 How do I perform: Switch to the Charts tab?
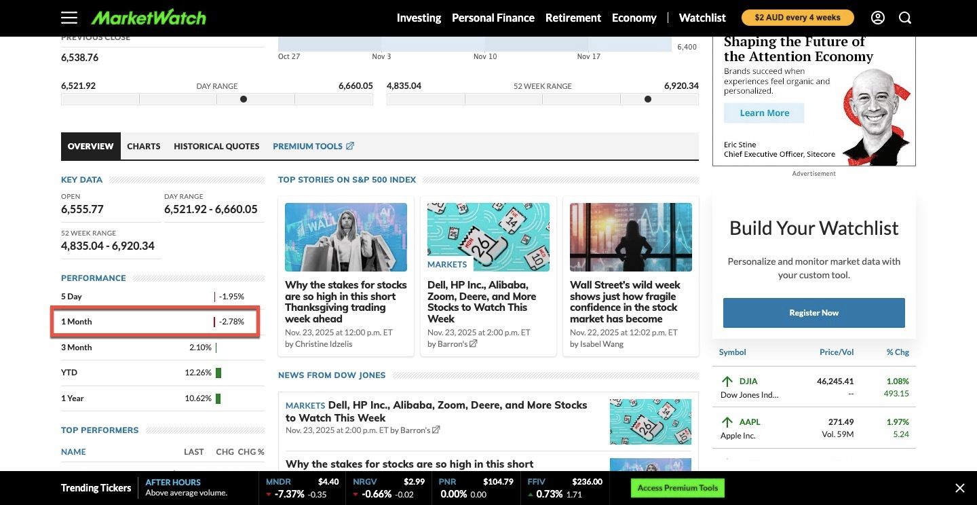pos(144,146)
